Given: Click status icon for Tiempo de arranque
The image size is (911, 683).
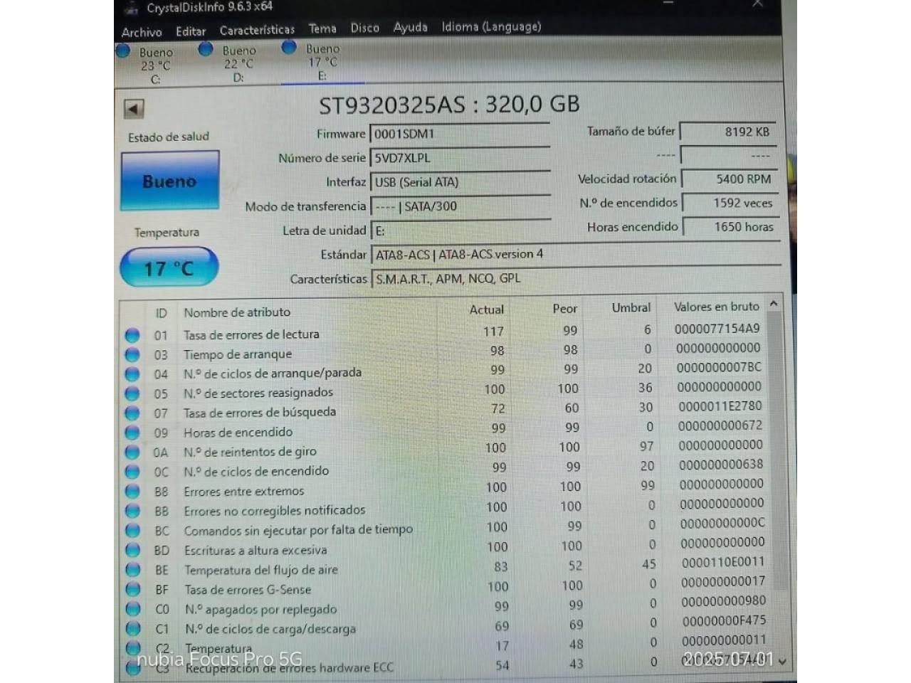Looking at the screenshot, I should point(132,354).
